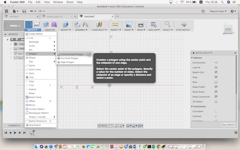Open the File menu in menu bar
This screenshot has height=150, width=240.
pyautogui.click(x=30, y=2)
